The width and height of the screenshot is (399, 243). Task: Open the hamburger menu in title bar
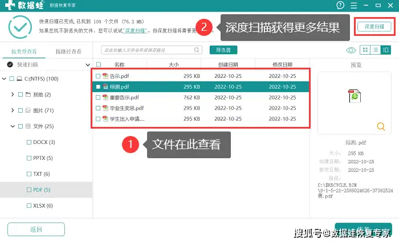click(x=354, y=5)
